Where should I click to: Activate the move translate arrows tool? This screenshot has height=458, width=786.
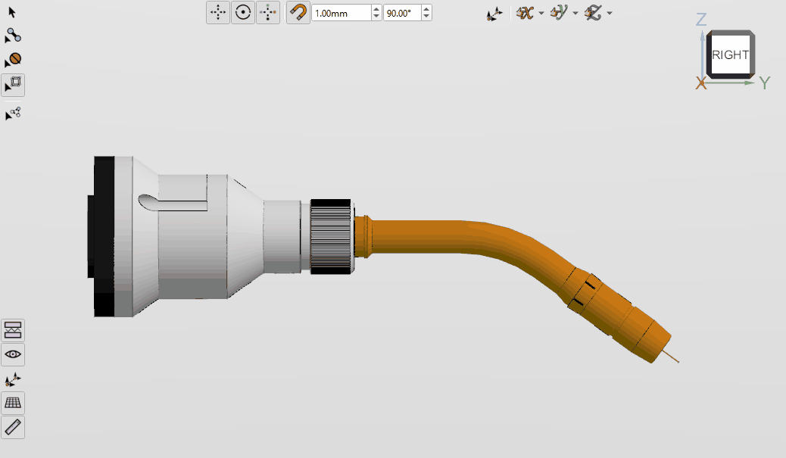coord(218,13)
